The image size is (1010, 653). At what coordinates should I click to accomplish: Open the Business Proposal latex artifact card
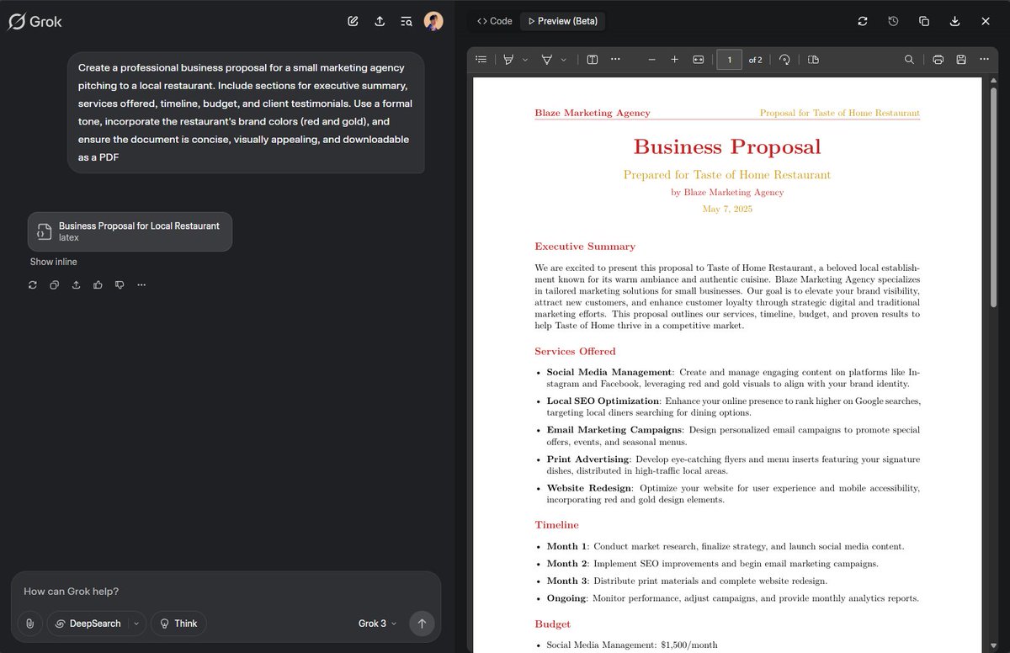tap(130, 231)
